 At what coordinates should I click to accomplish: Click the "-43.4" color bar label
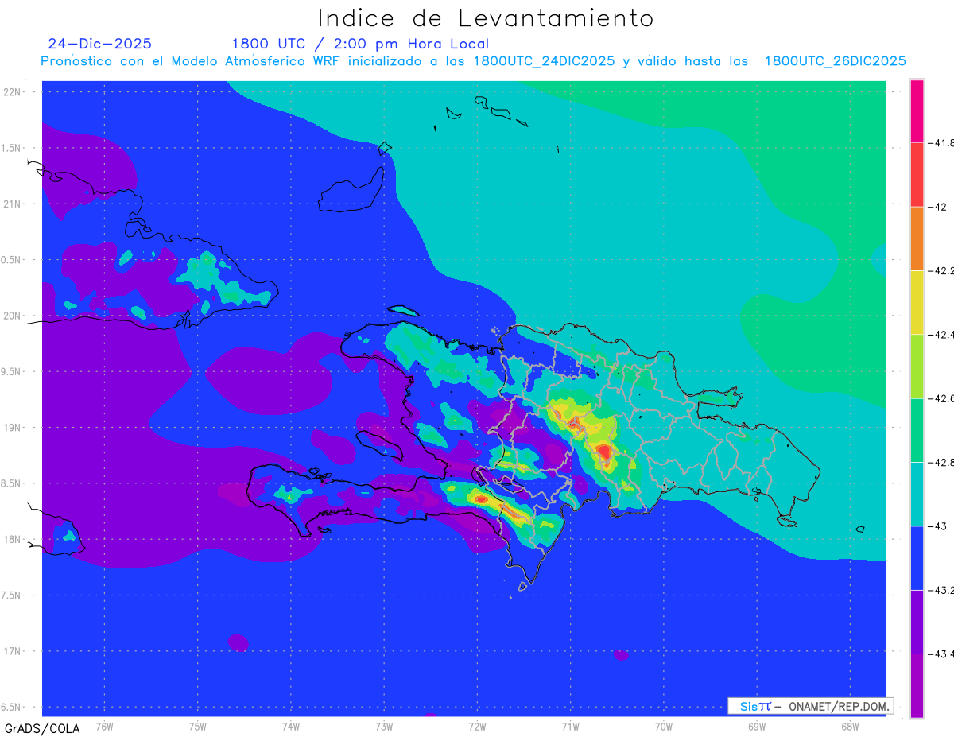coord(940,654)
